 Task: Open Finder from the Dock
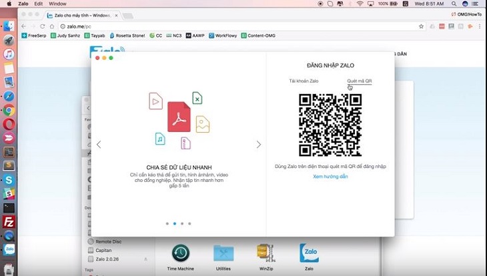9,26
